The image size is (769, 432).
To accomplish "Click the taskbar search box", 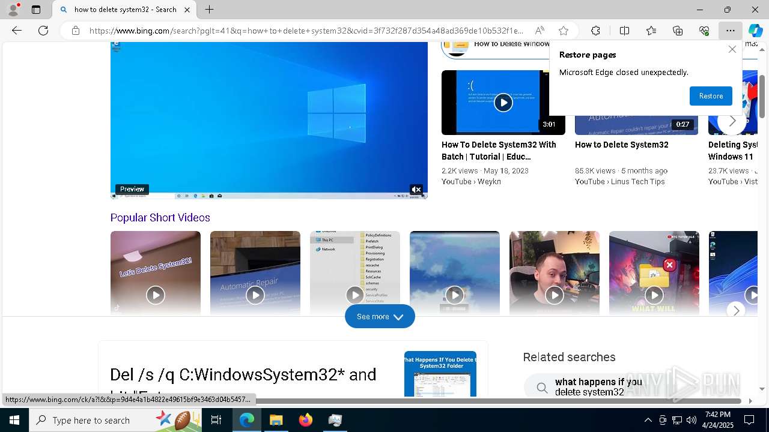I will [116, 420].
